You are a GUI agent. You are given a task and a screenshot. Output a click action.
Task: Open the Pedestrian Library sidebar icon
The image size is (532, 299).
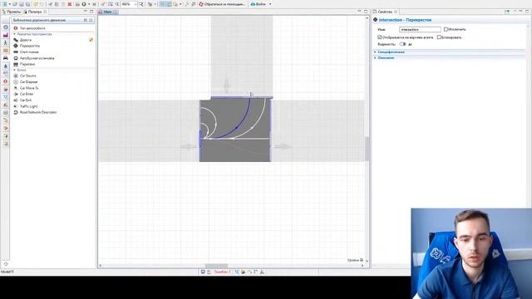pyautogui.click(x=6, y=43)
